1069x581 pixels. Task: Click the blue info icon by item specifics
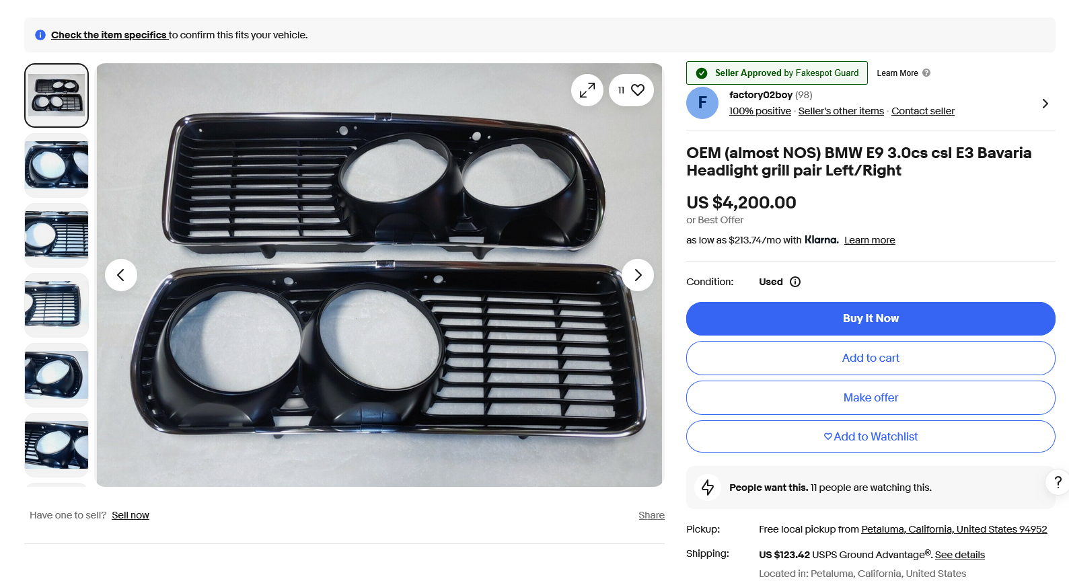[40, 35]
